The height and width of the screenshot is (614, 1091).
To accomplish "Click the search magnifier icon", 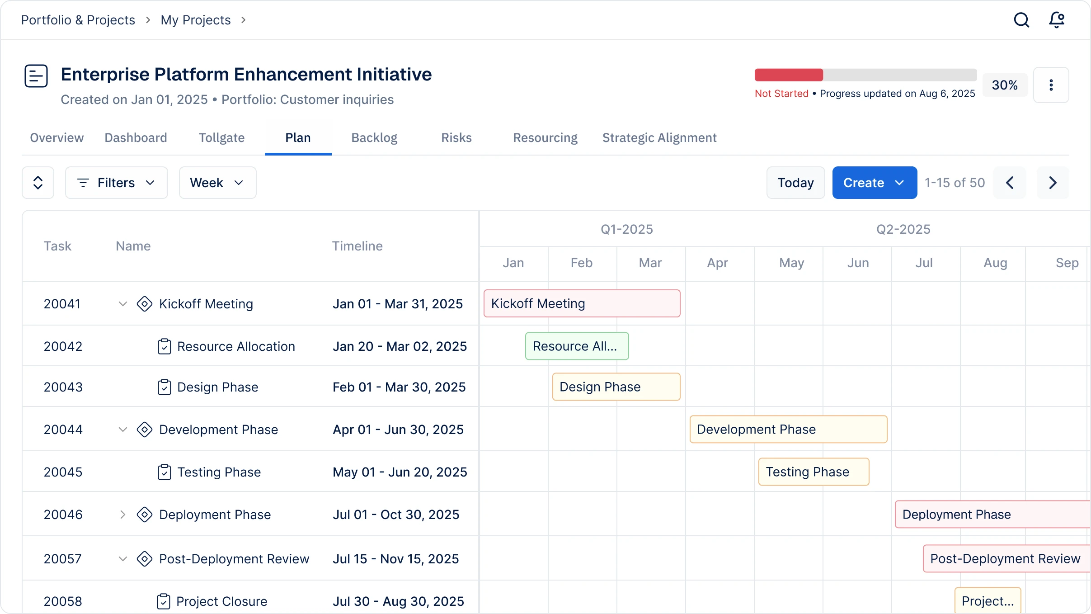I will pos(1021,20).
